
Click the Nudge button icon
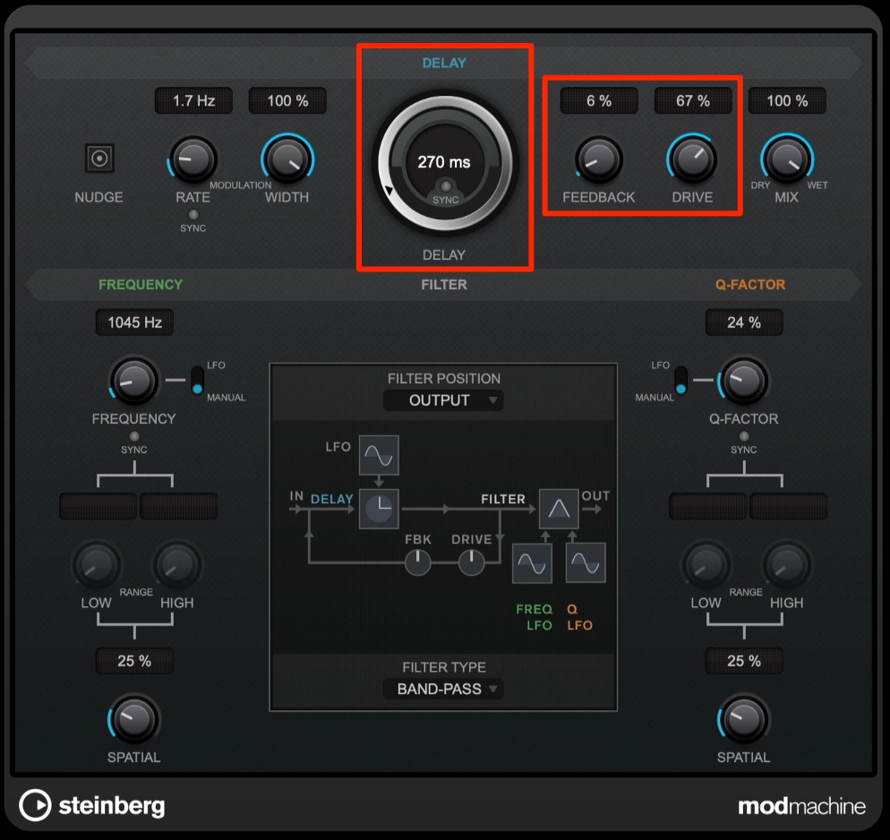[99, 158]
